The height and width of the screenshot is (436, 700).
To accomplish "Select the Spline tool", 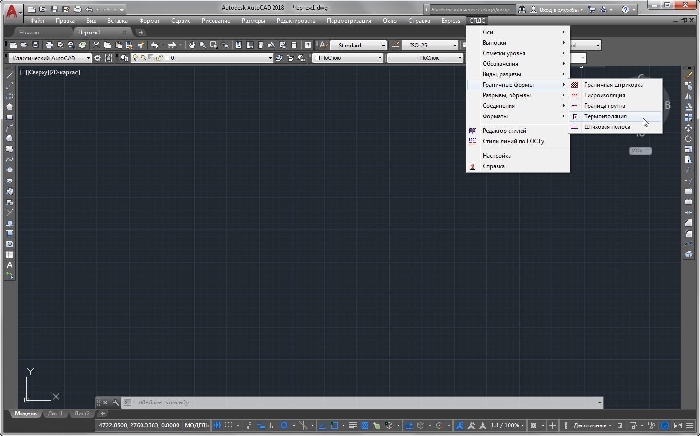I will pos(9,160).
